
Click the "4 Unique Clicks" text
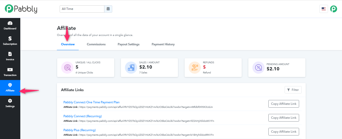tap(84, 73)
